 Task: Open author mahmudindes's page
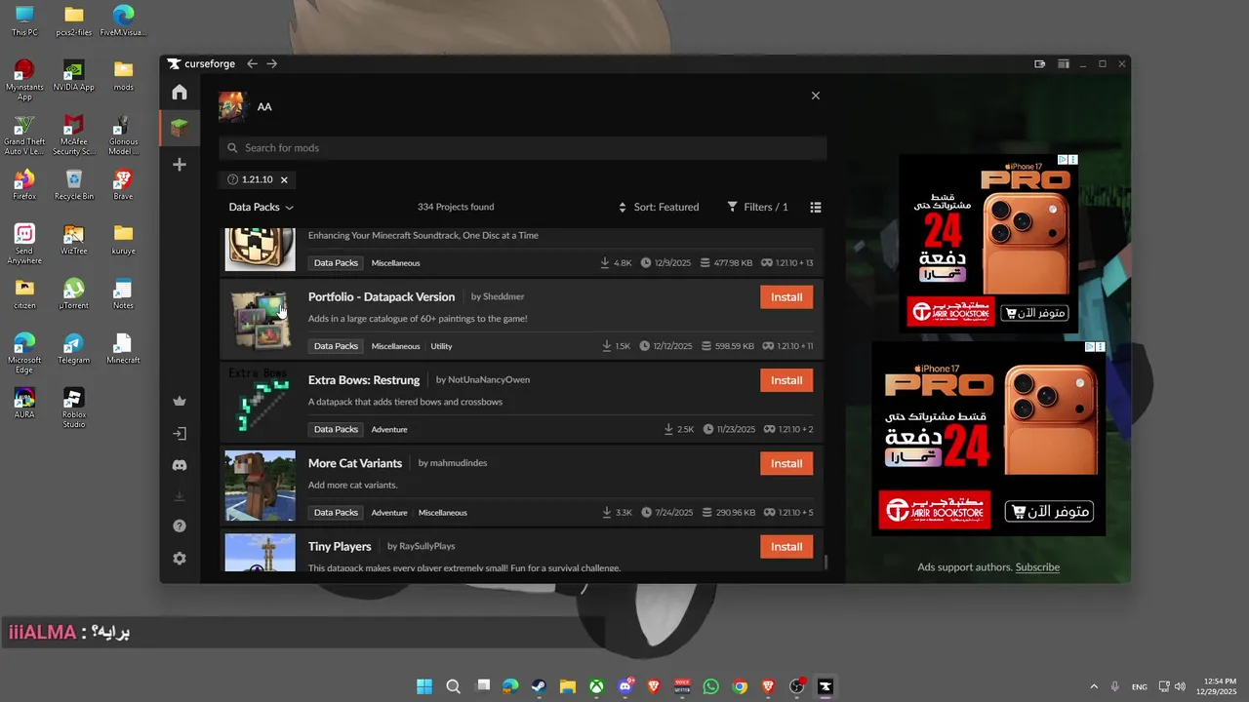tap(459, 463)
